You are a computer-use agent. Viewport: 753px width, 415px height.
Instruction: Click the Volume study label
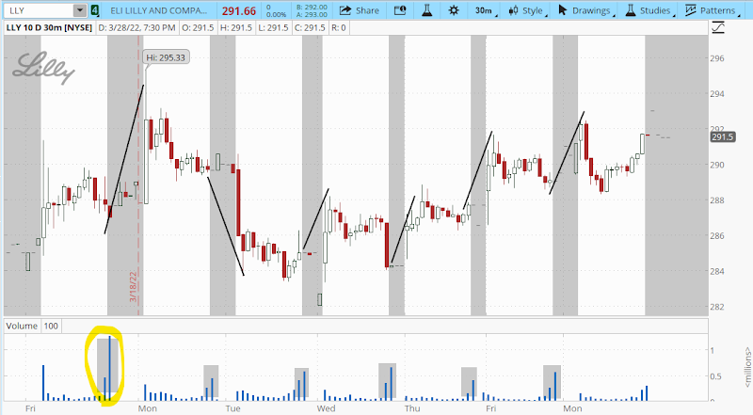coord(22,326)
